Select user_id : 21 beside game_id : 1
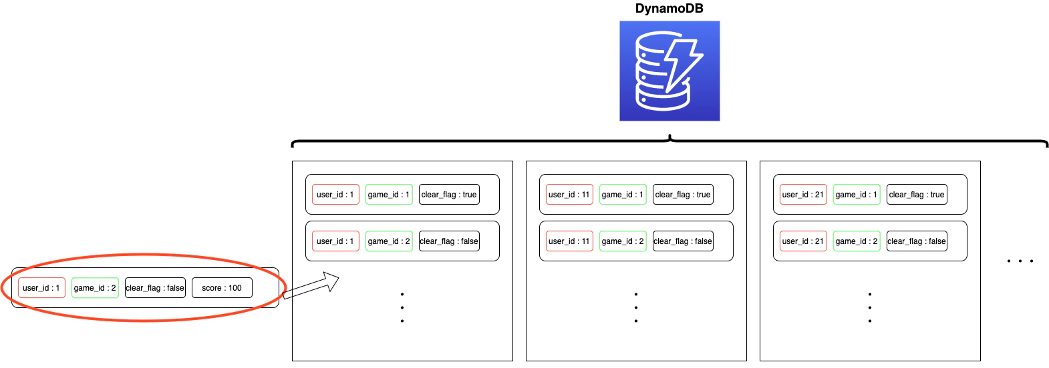Viewport: 1049px width, 368px height. [x=803, y=195]
